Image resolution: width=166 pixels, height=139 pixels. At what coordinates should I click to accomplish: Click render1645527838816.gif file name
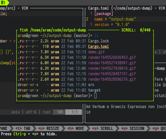tap(112, 69)
